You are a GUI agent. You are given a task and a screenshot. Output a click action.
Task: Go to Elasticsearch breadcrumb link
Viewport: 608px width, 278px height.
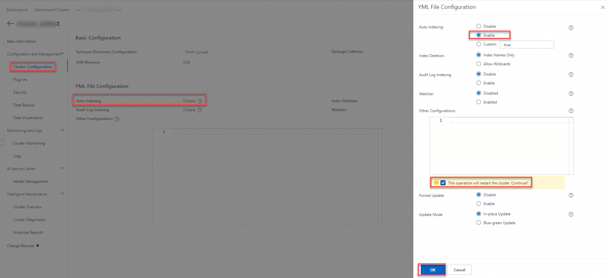pyautogui.click(x=18, y=10)
